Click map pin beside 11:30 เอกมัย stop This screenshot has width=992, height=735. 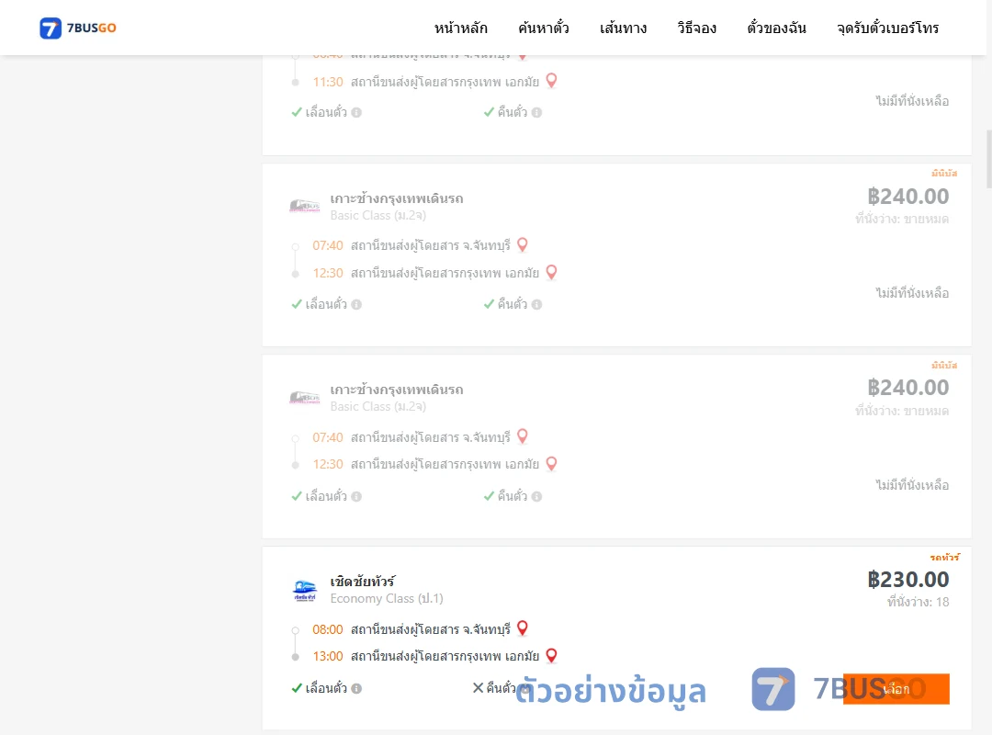(x=552, y=81)
